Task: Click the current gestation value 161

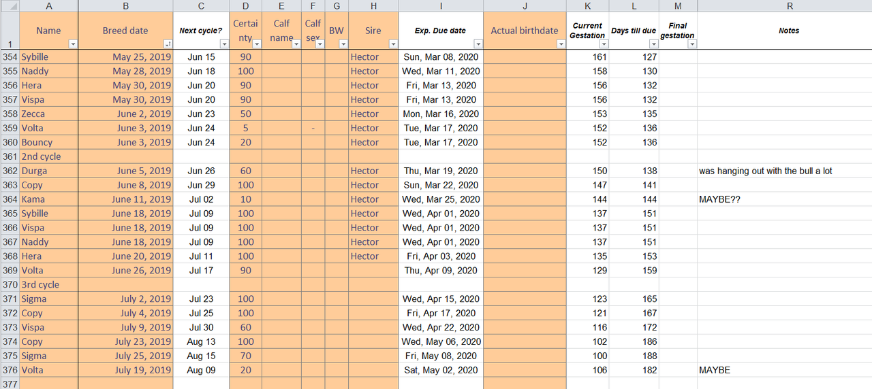Action: click(x=587, y=57)
